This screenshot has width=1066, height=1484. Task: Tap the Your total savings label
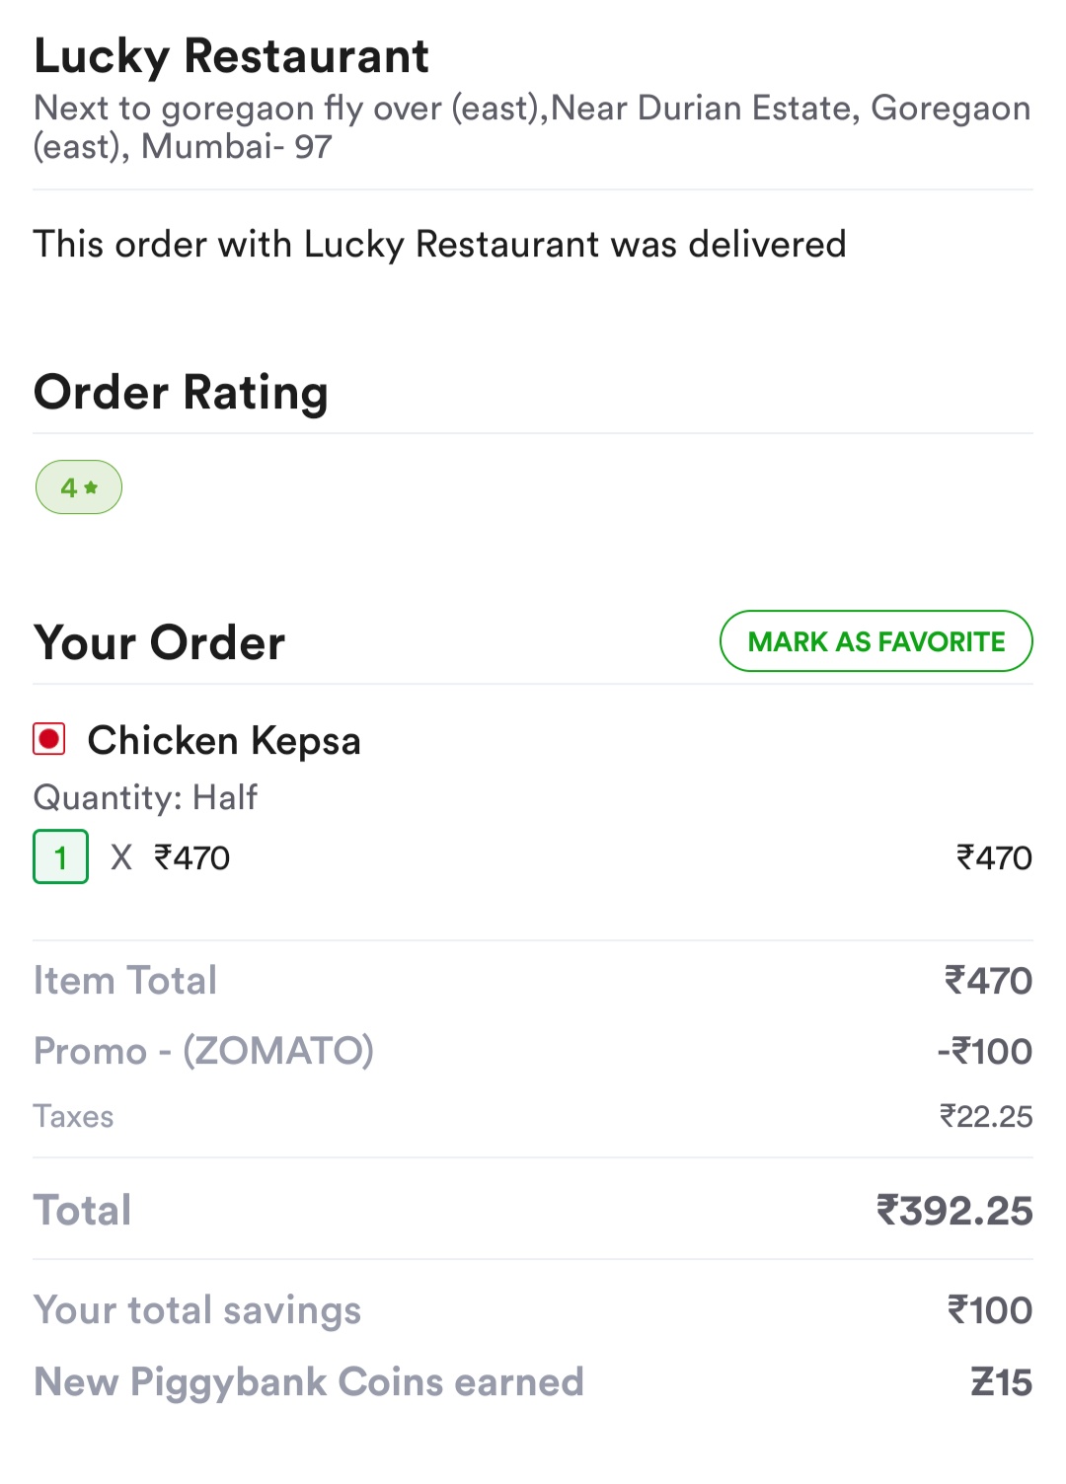click(x=197, y=1310)
